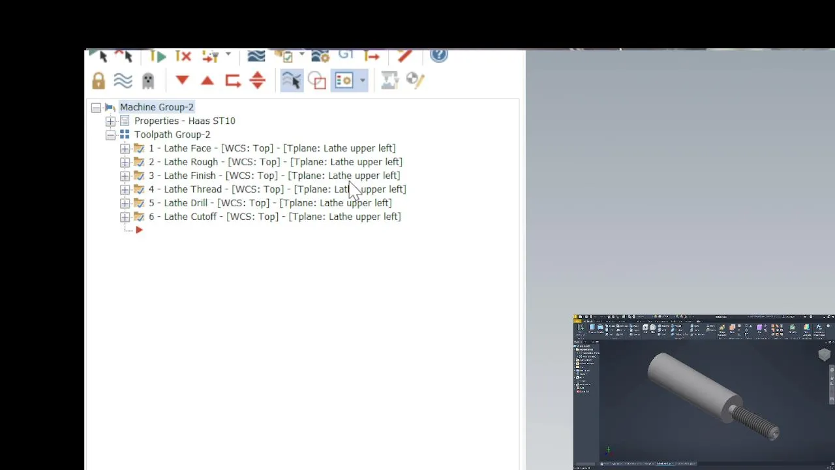Expand operation 2 - Lathe Rough
This screenshot has width=835, height=470.
[x=125, y=163]
